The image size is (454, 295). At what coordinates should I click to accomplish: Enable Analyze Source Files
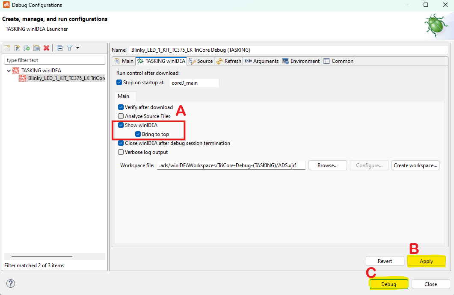(121, 116)
